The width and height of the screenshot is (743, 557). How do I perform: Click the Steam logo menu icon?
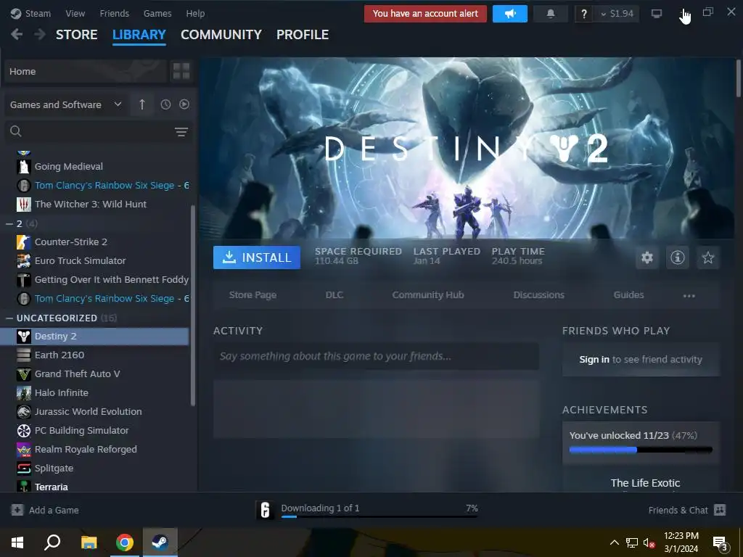tap(16, 13)
